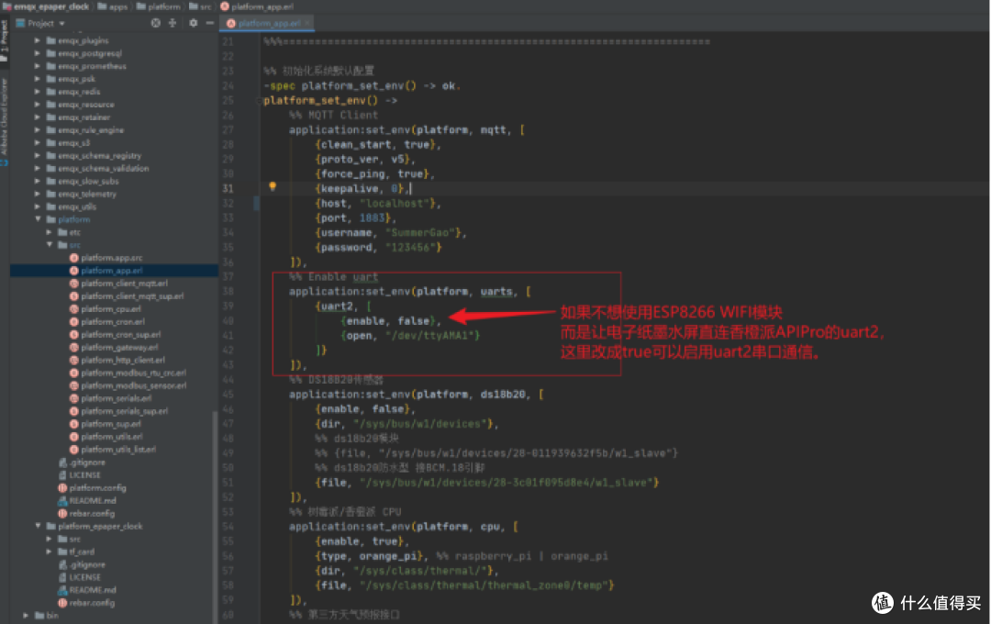Viewport: 991px width, 624px height.
Task: Click rebar.config icon directly below platform.config
Action: pos(62,513)
